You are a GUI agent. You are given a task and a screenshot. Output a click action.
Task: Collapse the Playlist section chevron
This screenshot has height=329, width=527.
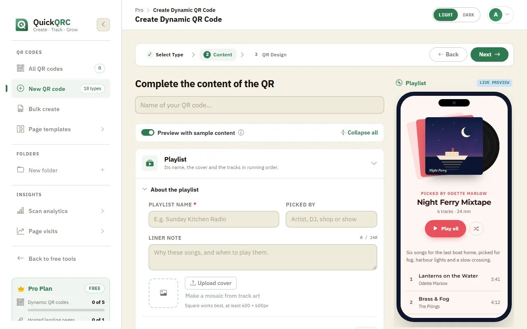point(374,163)
